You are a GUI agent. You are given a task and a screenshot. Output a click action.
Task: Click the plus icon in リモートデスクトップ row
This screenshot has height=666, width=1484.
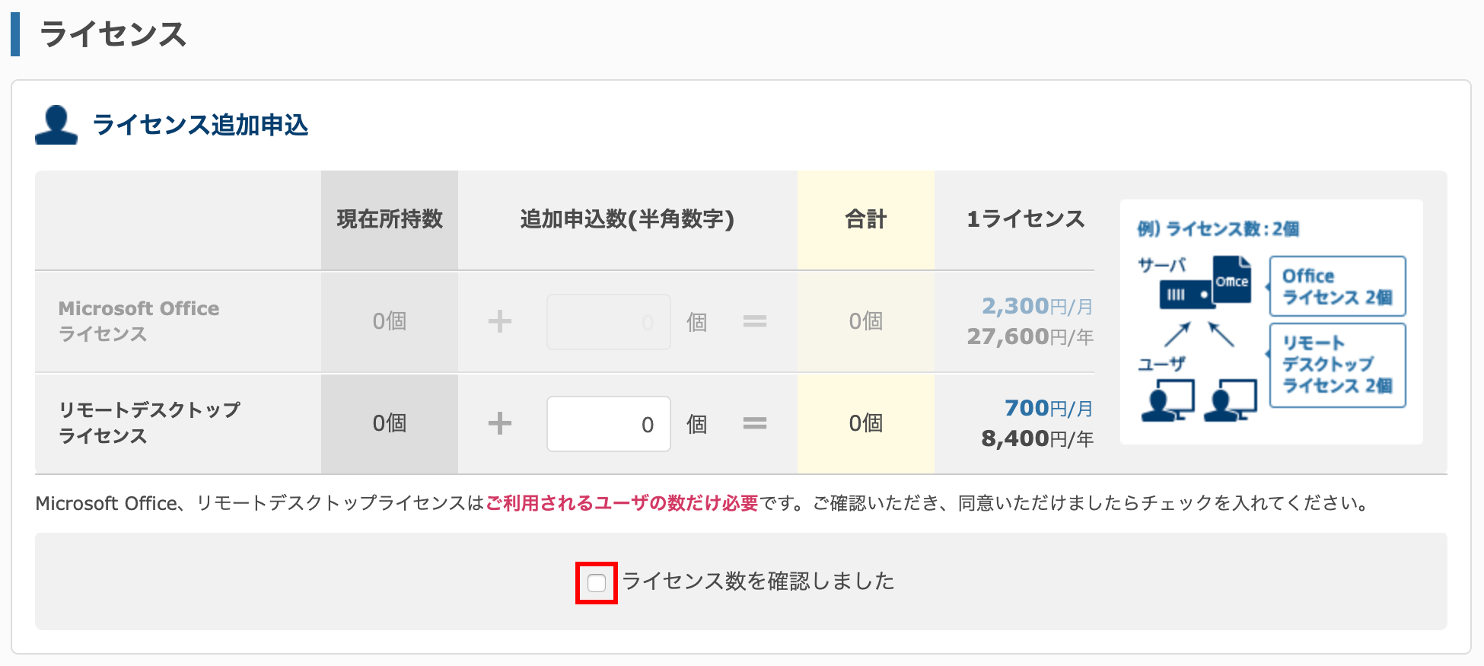click(x=500, y=423)
